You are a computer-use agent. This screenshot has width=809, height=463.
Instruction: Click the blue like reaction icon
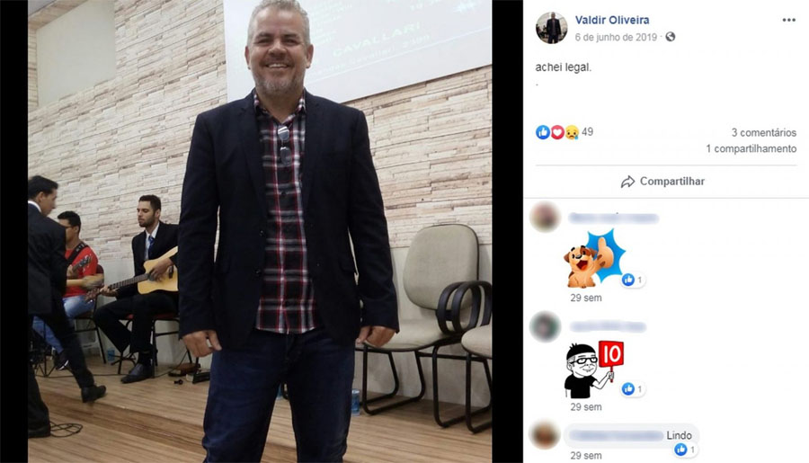pos(543,132)
